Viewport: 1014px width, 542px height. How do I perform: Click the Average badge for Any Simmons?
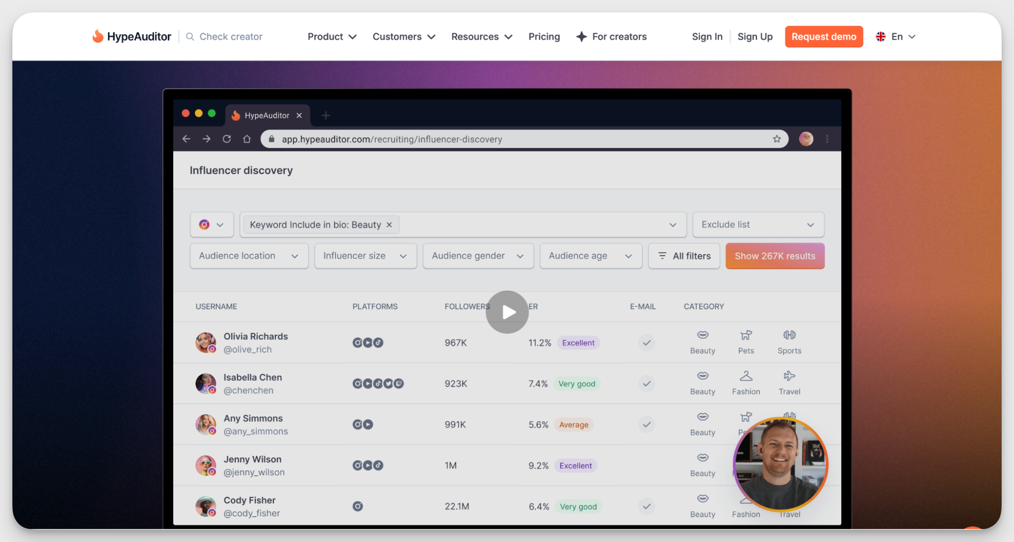coord(574,425)
